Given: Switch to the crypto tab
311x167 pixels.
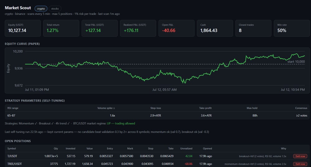Looking at the screenshot, I should 41,8.
